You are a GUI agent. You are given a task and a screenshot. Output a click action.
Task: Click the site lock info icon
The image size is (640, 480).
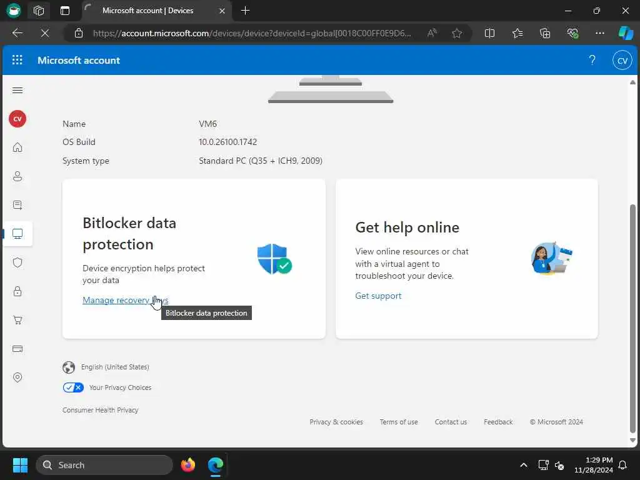click(79, 33)
